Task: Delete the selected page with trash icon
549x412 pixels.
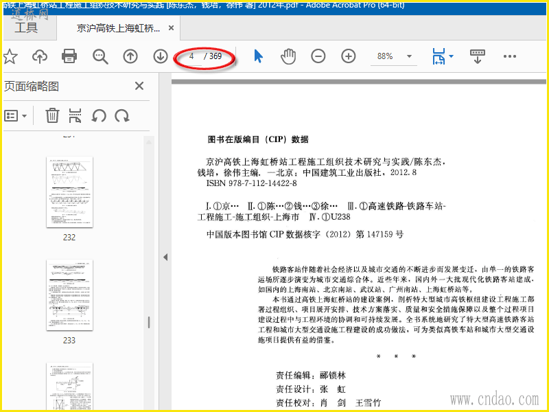Action: click(52, 115)
